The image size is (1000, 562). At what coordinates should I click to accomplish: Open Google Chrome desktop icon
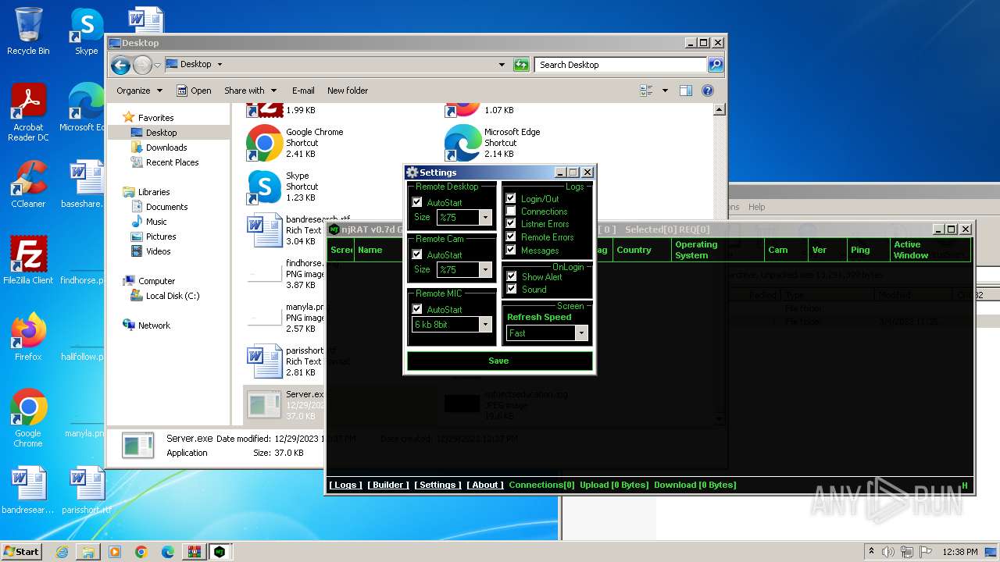(x=28, y=418)
